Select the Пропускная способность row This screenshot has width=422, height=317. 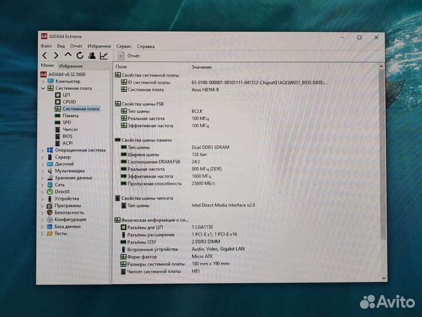coord(168,184)
